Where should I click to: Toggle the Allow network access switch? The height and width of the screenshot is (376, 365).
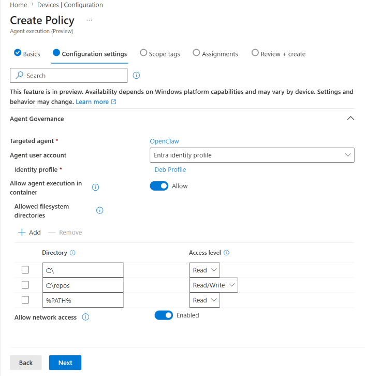point(164,315)
